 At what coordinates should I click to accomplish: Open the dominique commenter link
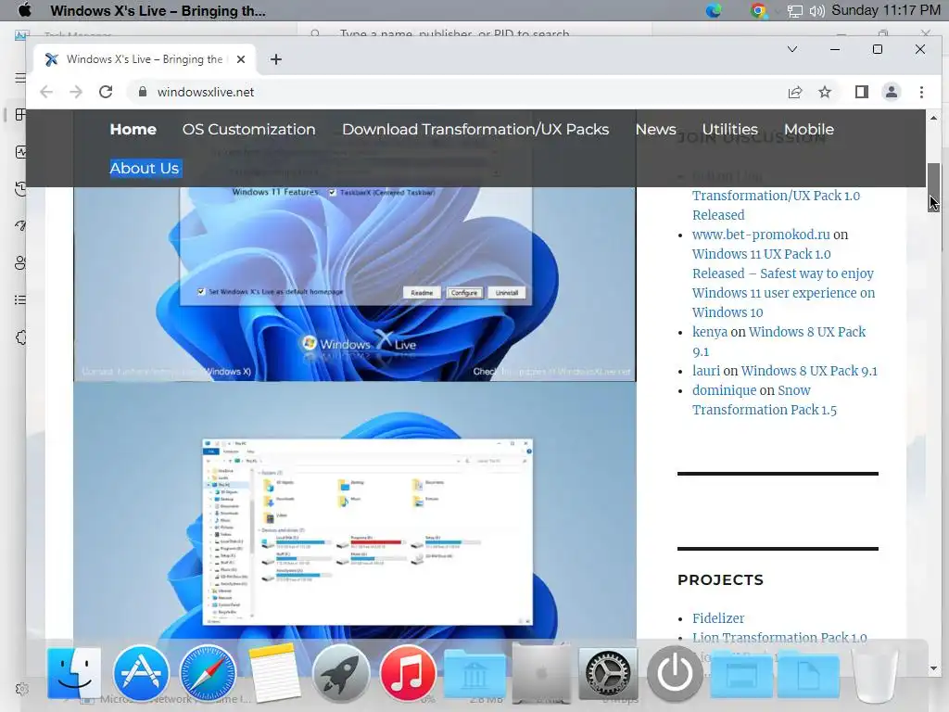click(725, 390)
